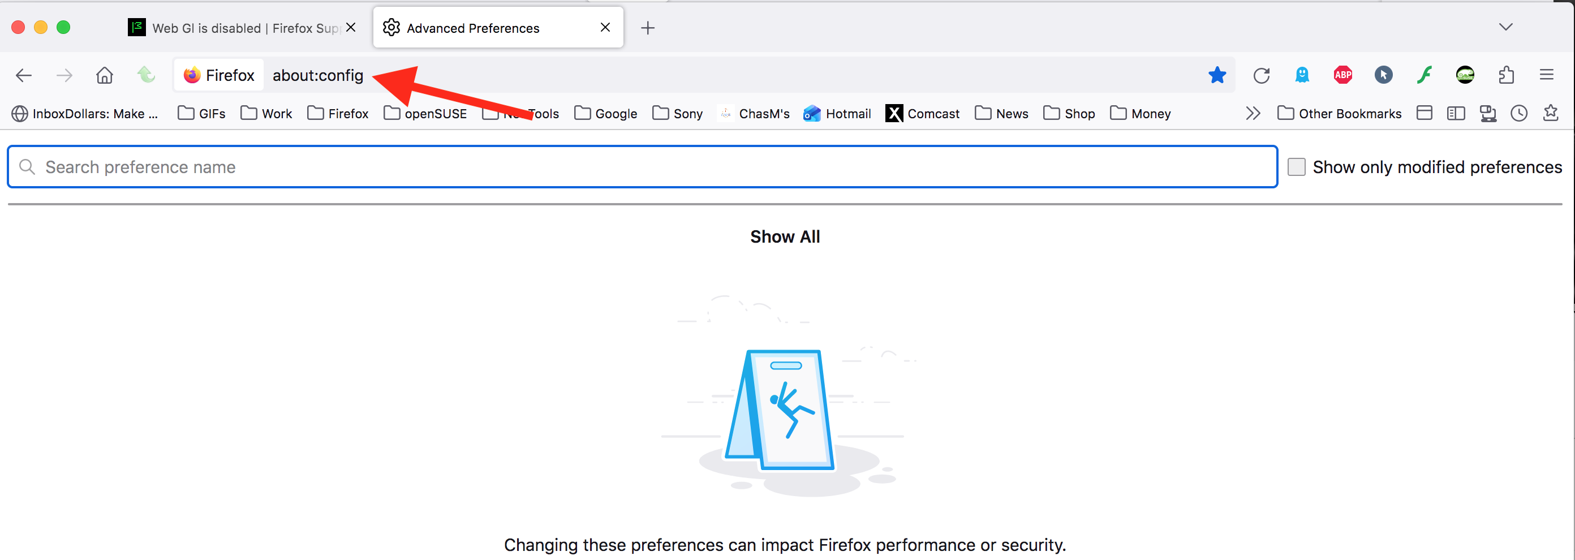1575x560 pixels.
Task: Click the Show All button
Action: pyautogui.click(x=785, y=236)
